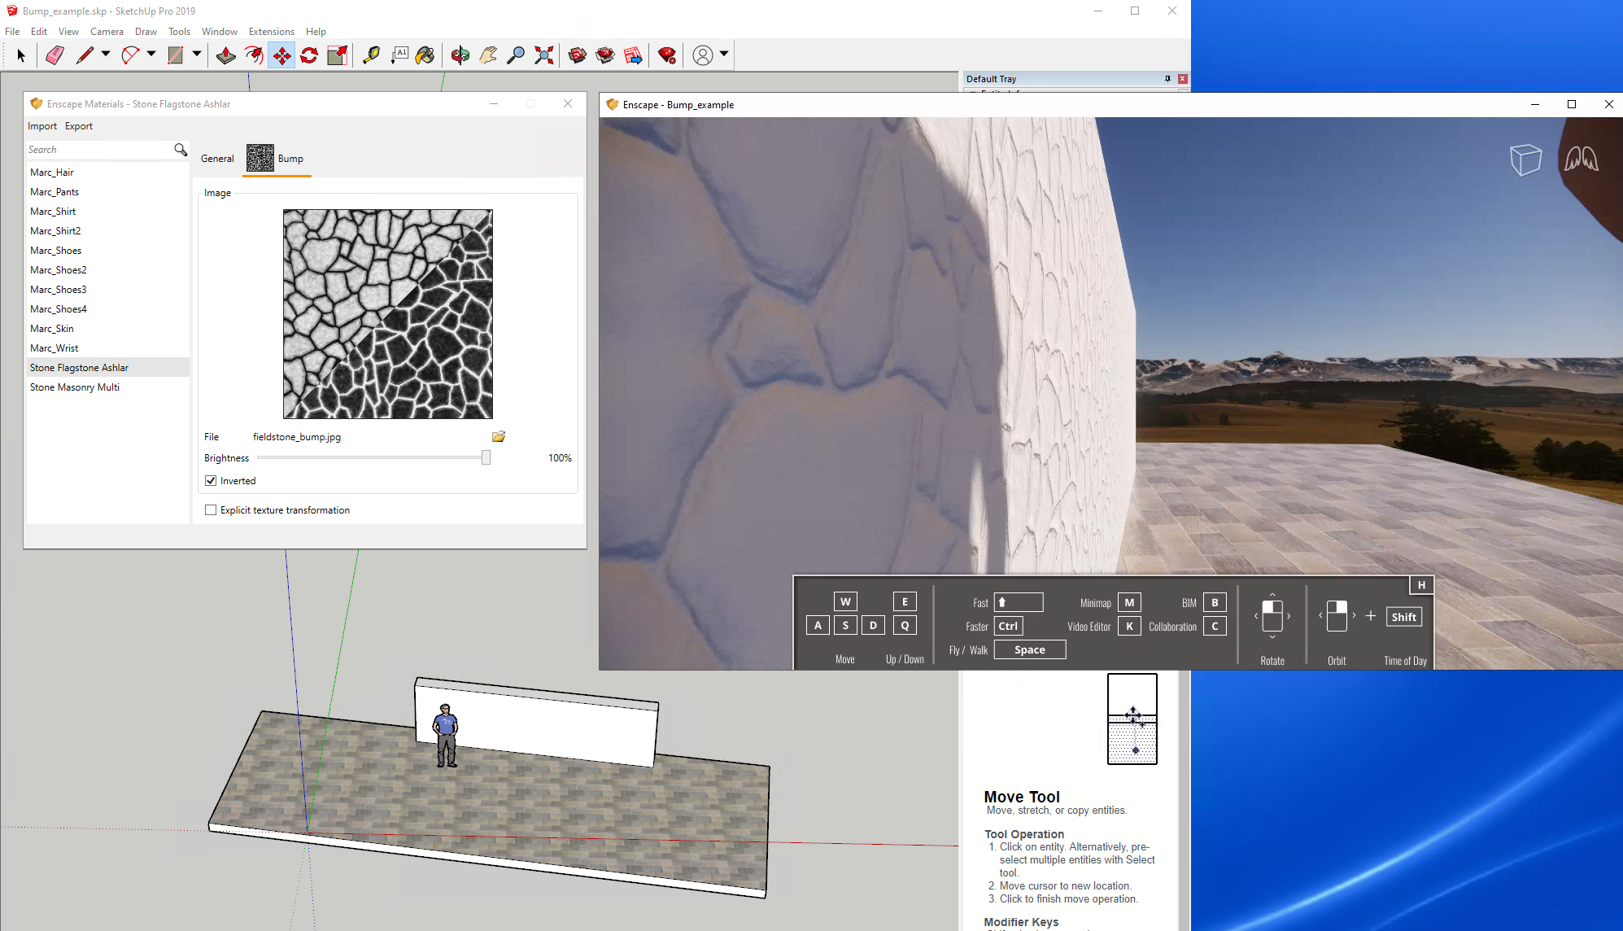Activate the Rotate tool in toolbar
1623x931 pixels.
click(x=309, y=55)
